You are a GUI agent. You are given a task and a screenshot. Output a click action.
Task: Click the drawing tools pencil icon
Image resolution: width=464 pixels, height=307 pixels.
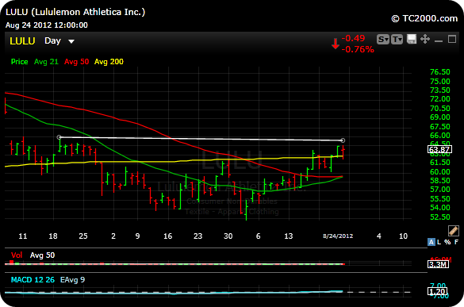pyautogui.click(x=454, y=230)
